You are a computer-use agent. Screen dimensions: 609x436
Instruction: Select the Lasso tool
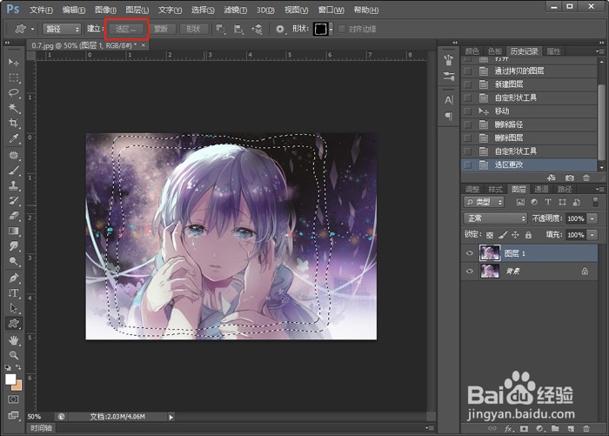coord(14,92)
